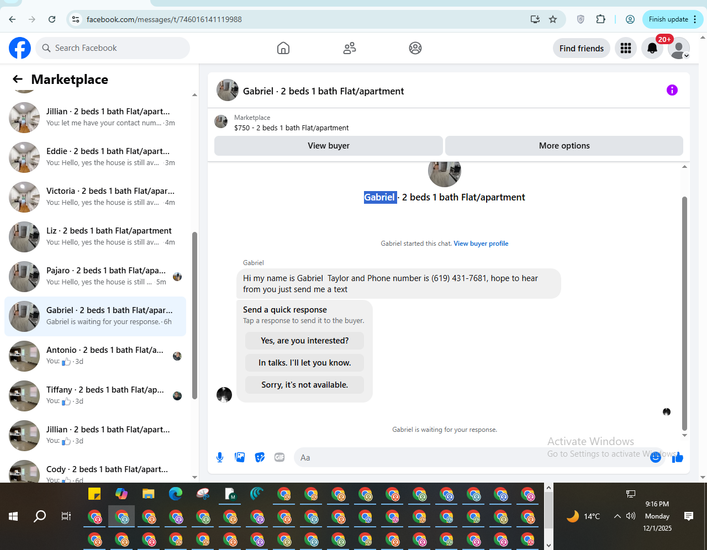Click the shield extension icon
The height and width of the screenshot is (550, 707).
coord(581,19)
